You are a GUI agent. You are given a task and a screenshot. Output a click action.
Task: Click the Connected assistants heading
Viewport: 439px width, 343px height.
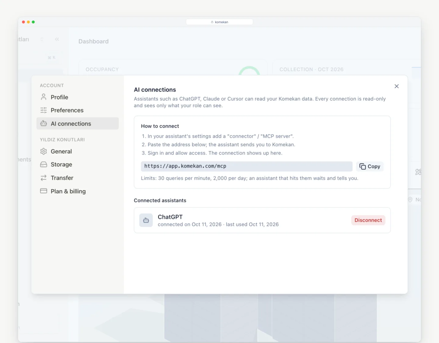click(160, 201)
